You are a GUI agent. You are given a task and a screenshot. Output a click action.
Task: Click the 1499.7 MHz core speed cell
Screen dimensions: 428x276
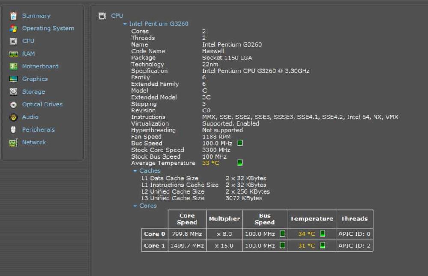click(187, 246)
